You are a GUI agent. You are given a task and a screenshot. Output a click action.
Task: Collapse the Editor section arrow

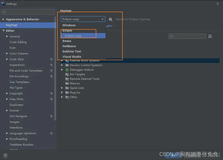(x=3, y=31)
